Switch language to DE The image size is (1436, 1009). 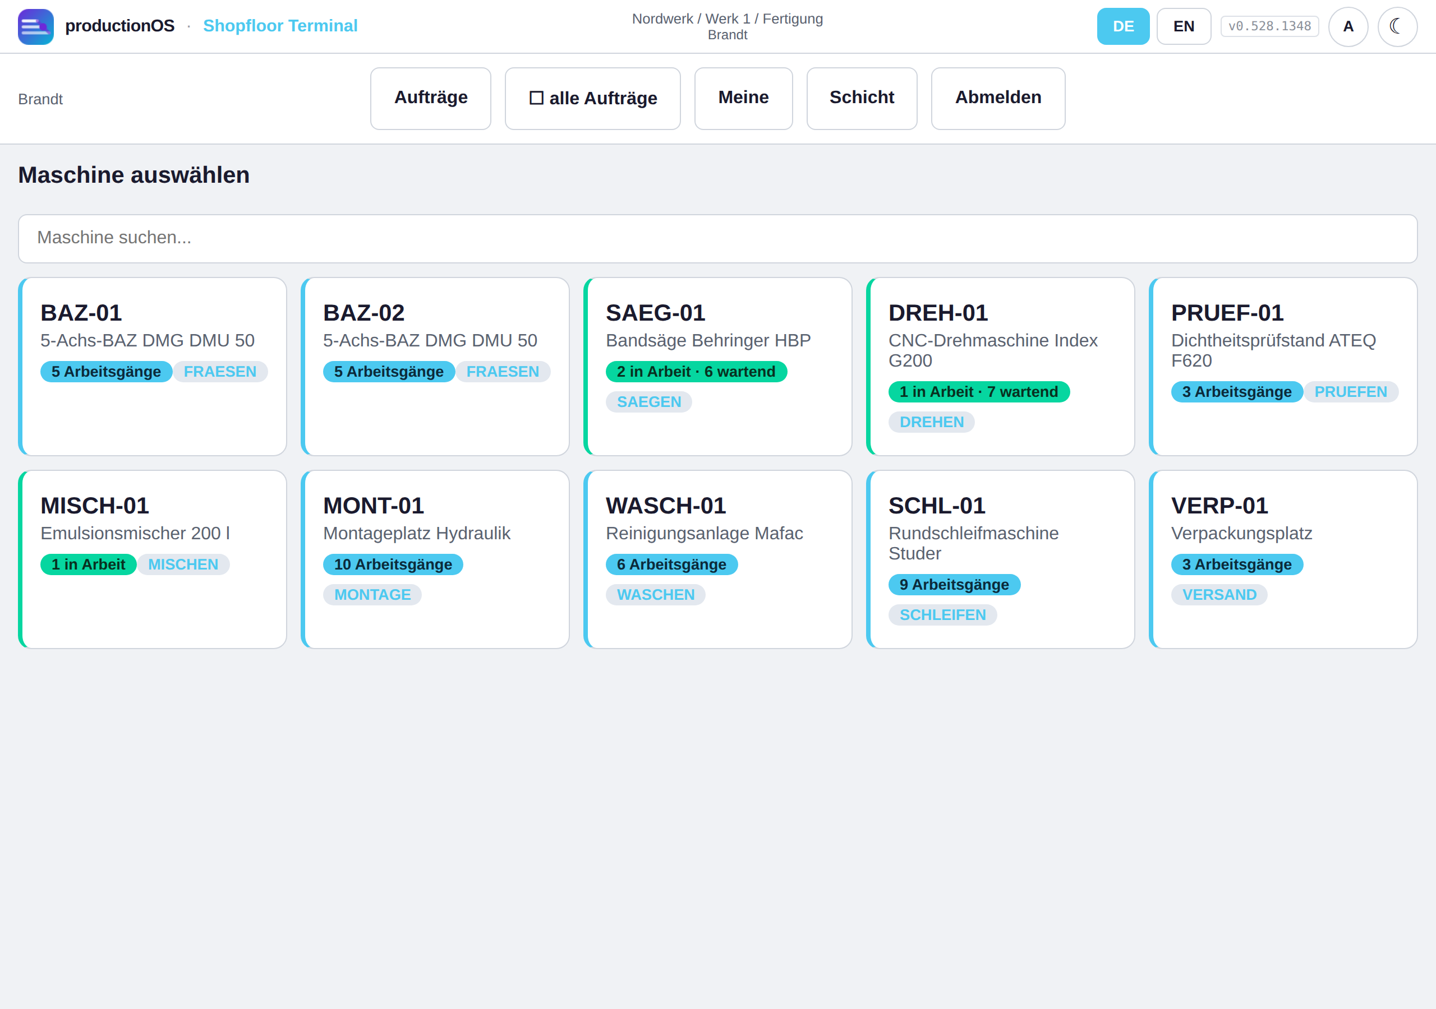pos(1122,26)
